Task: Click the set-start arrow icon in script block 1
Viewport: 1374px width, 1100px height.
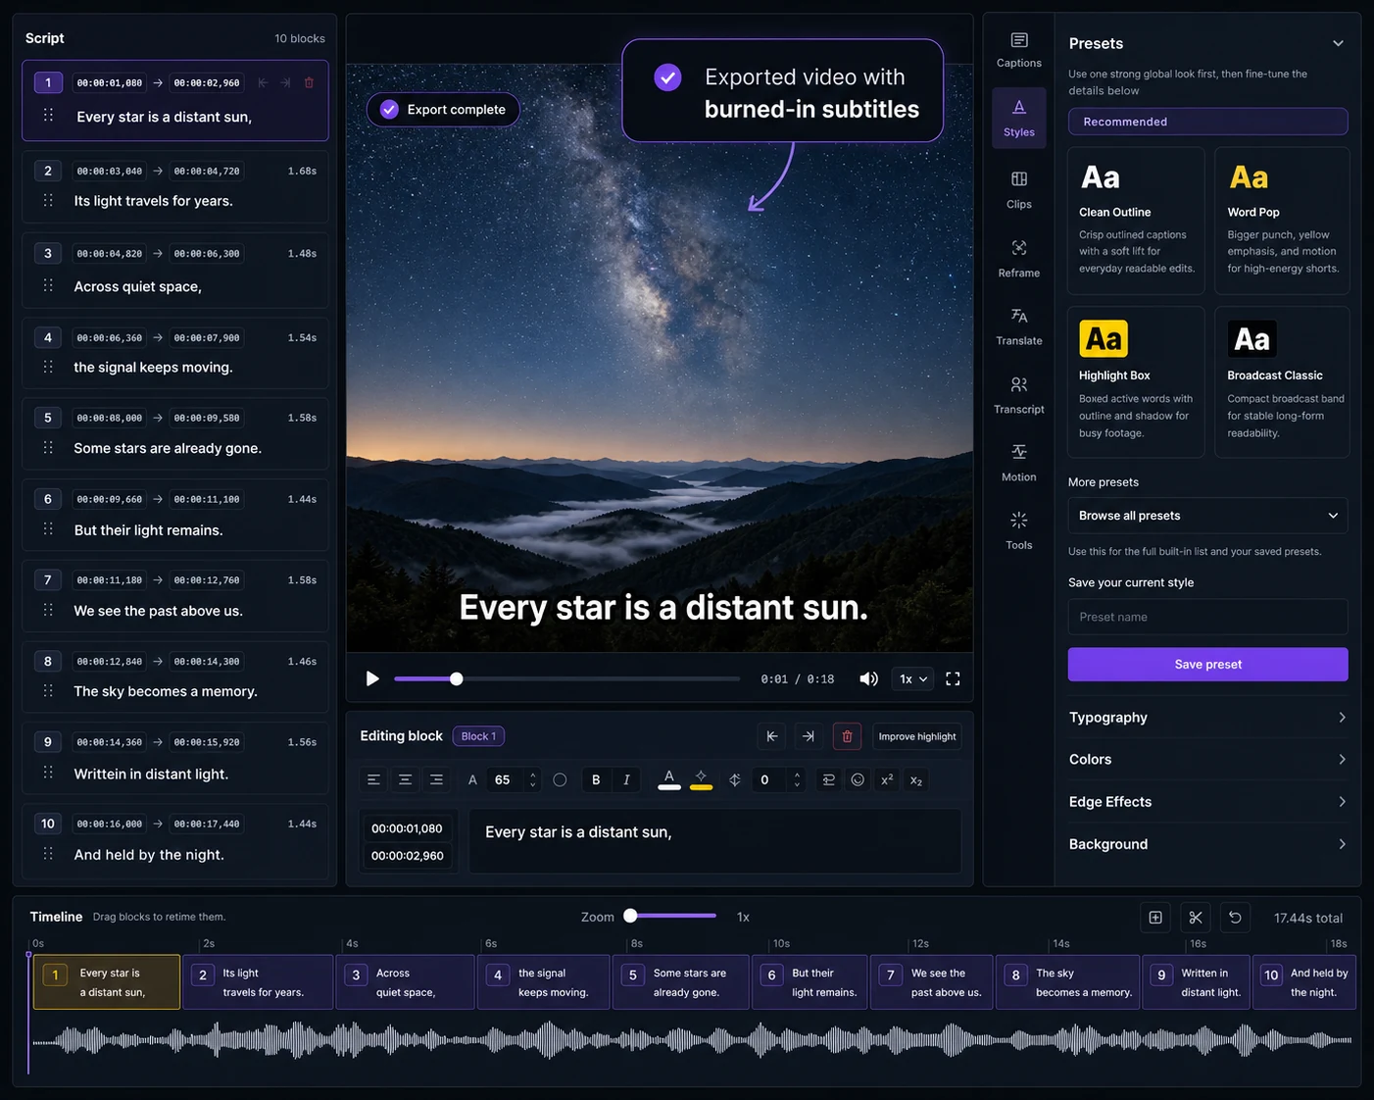Action: pos(263,83)
